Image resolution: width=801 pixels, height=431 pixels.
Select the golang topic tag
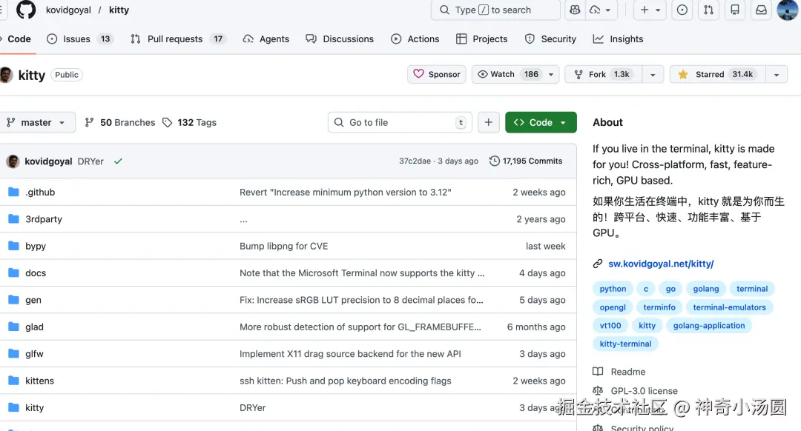706,289
